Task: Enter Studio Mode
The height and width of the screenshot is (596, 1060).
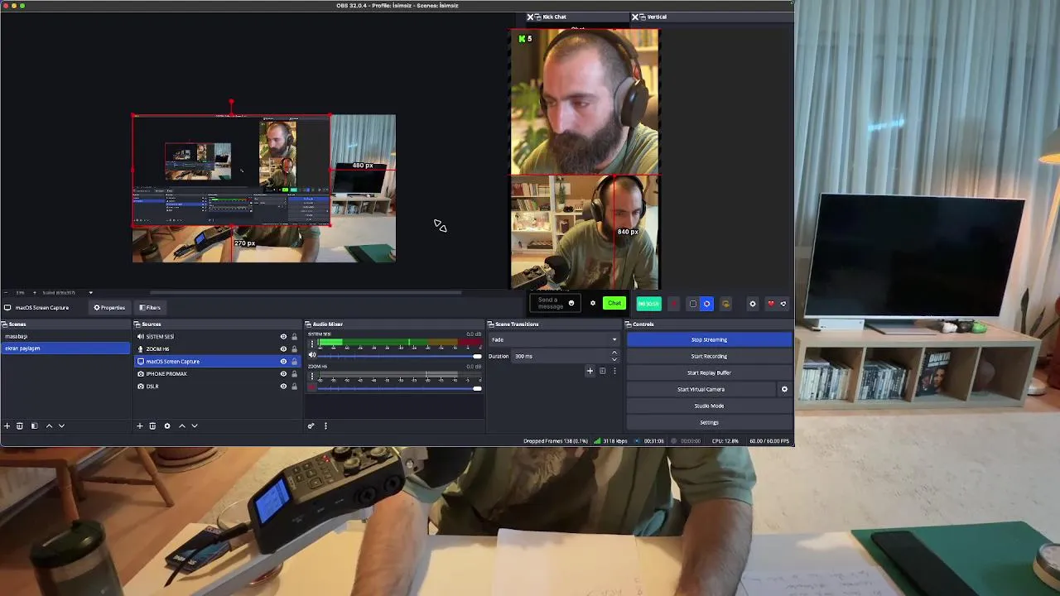Action: 709,406
